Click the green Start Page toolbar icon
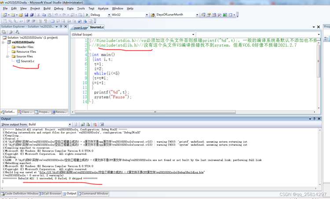This screenshot has height=199, width=330. [225, 15]
